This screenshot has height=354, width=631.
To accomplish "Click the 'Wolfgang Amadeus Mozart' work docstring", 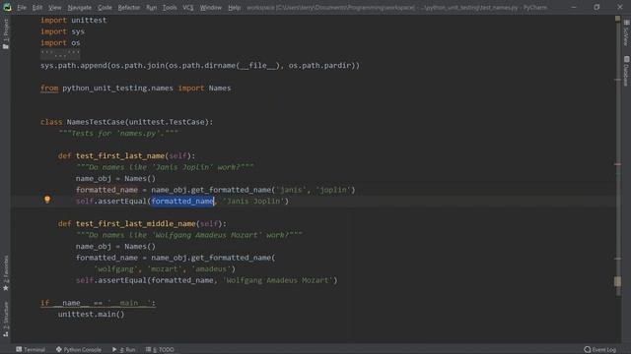I will (189, 235).
